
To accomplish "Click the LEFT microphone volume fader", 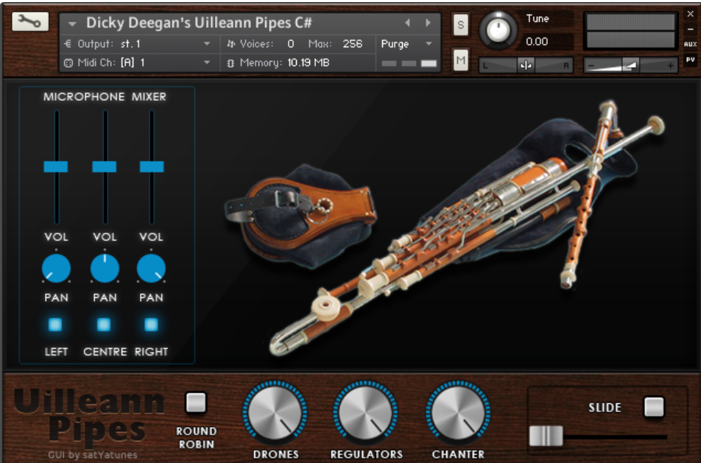I will tap(56, 166).
